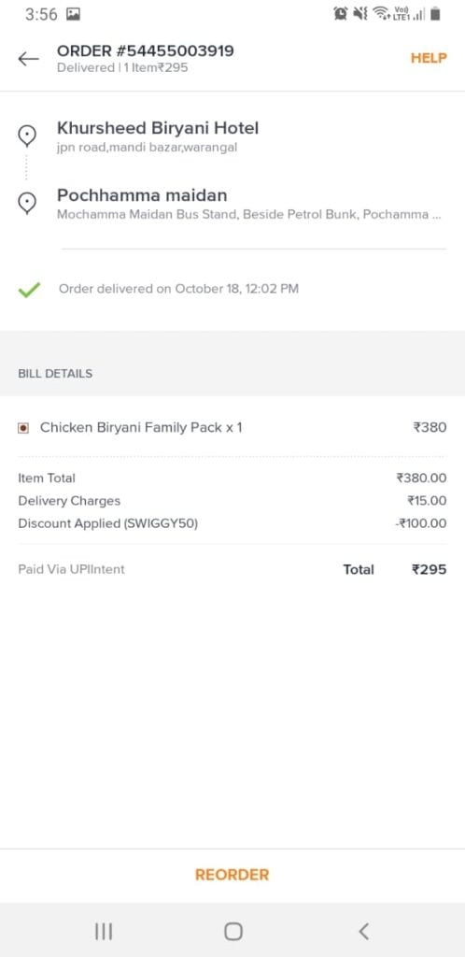
Task: Tap the delivery address pin icon
Action: (27, 203)
